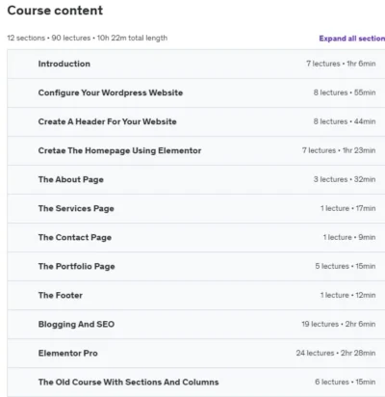Screen dimensions: 385x397
Task: Click 7 lectures 1hr 6min label
Action: pos(341,64)
